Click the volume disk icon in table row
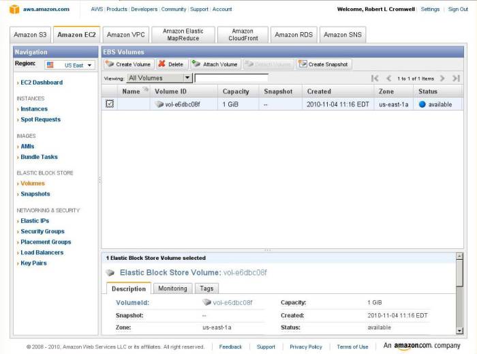Screen dimensions: 477x354 pyautogui.click(x=159, y=104)
